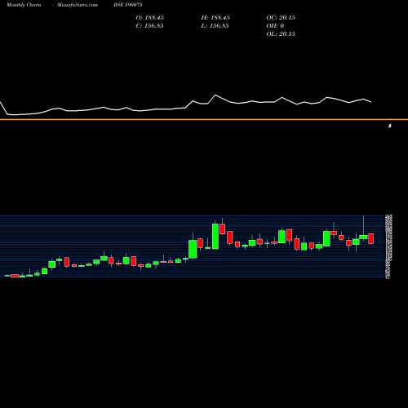Click the tallest green candlestick in the chart
Viewport: 408px width, 408px height.
(x=215, y=236)
